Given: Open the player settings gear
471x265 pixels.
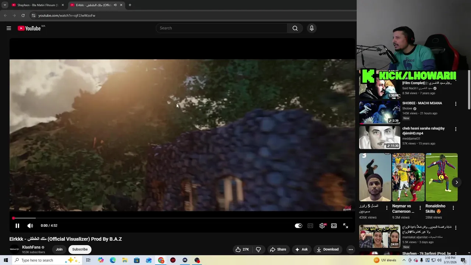Looking at the screenshot, I should tap(322, 226).
